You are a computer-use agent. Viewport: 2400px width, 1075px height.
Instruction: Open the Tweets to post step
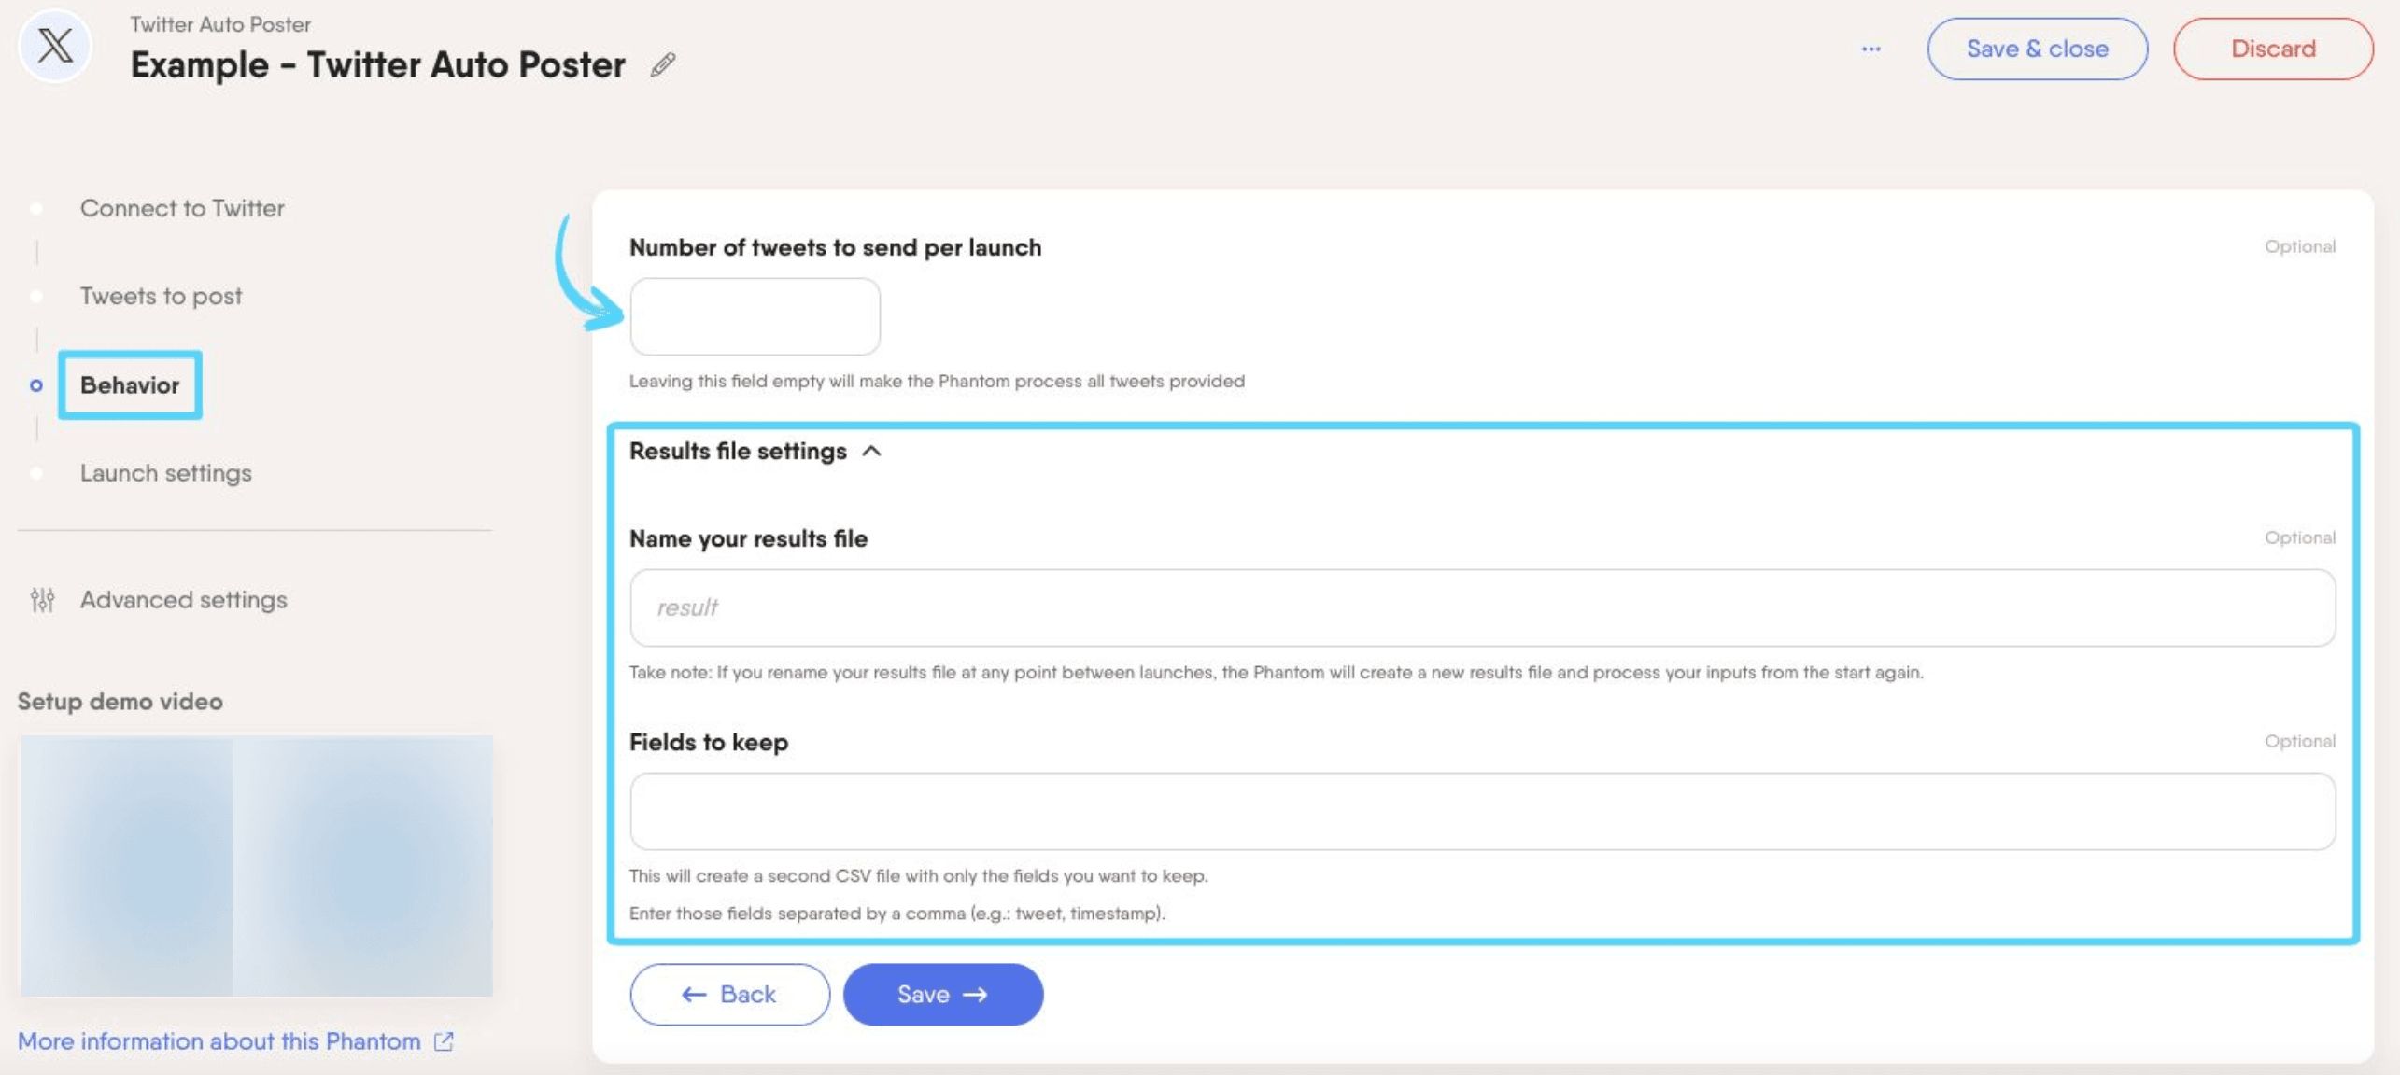pyautogui.click(x=161, y=296)
